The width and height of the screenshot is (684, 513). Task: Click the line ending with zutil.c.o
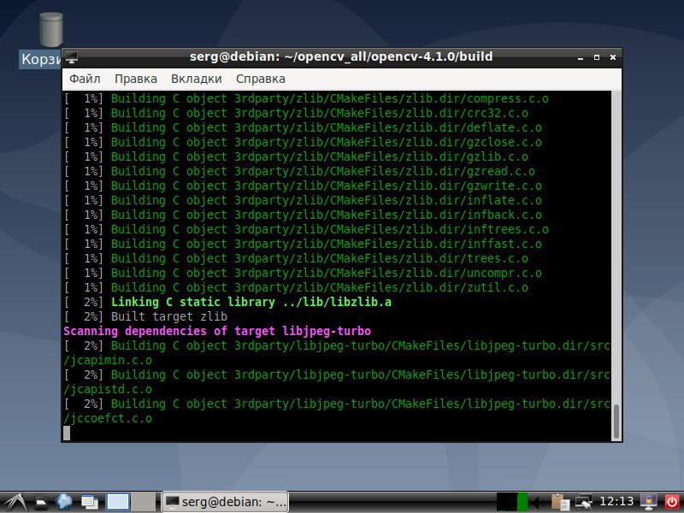pos(296,287)
